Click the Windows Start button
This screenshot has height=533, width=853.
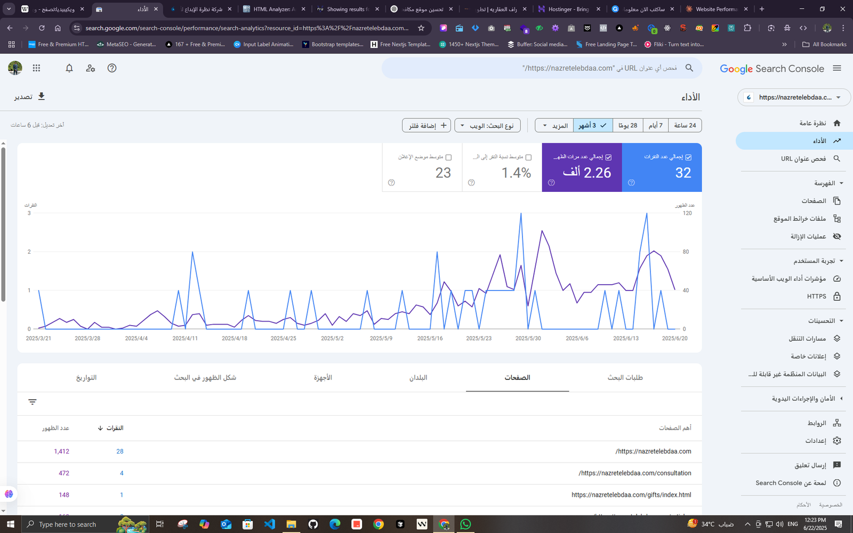[x=11, y=524]
